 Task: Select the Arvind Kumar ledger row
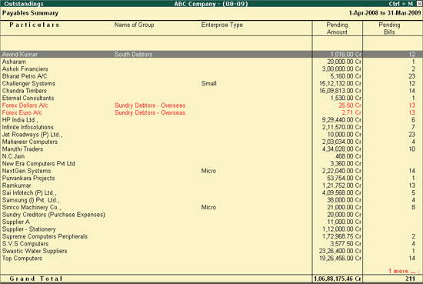211,55
